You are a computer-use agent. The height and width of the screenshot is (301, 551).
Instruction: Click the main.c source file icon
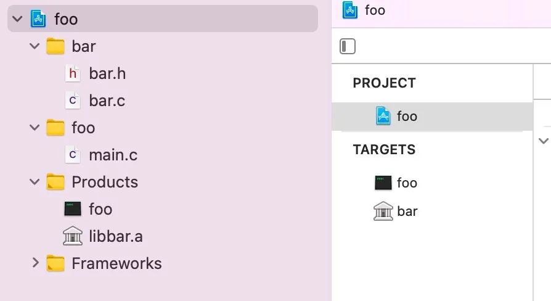[x=73, y=155]
